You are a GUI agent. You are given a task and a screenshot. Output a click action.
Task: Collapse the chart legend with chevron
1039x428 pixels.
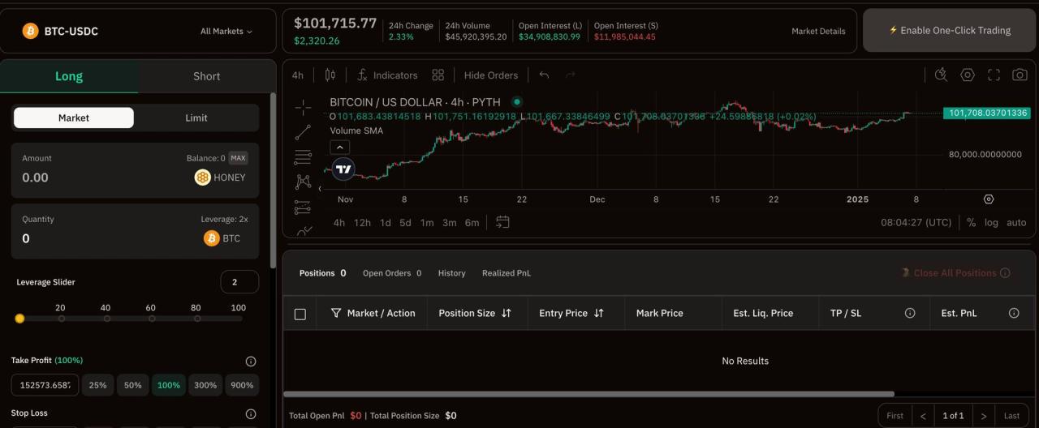(340, 148)
